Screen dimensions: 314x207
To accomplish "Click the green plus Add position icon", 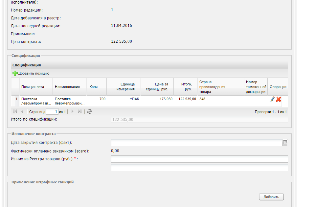I will coord(15,73).
